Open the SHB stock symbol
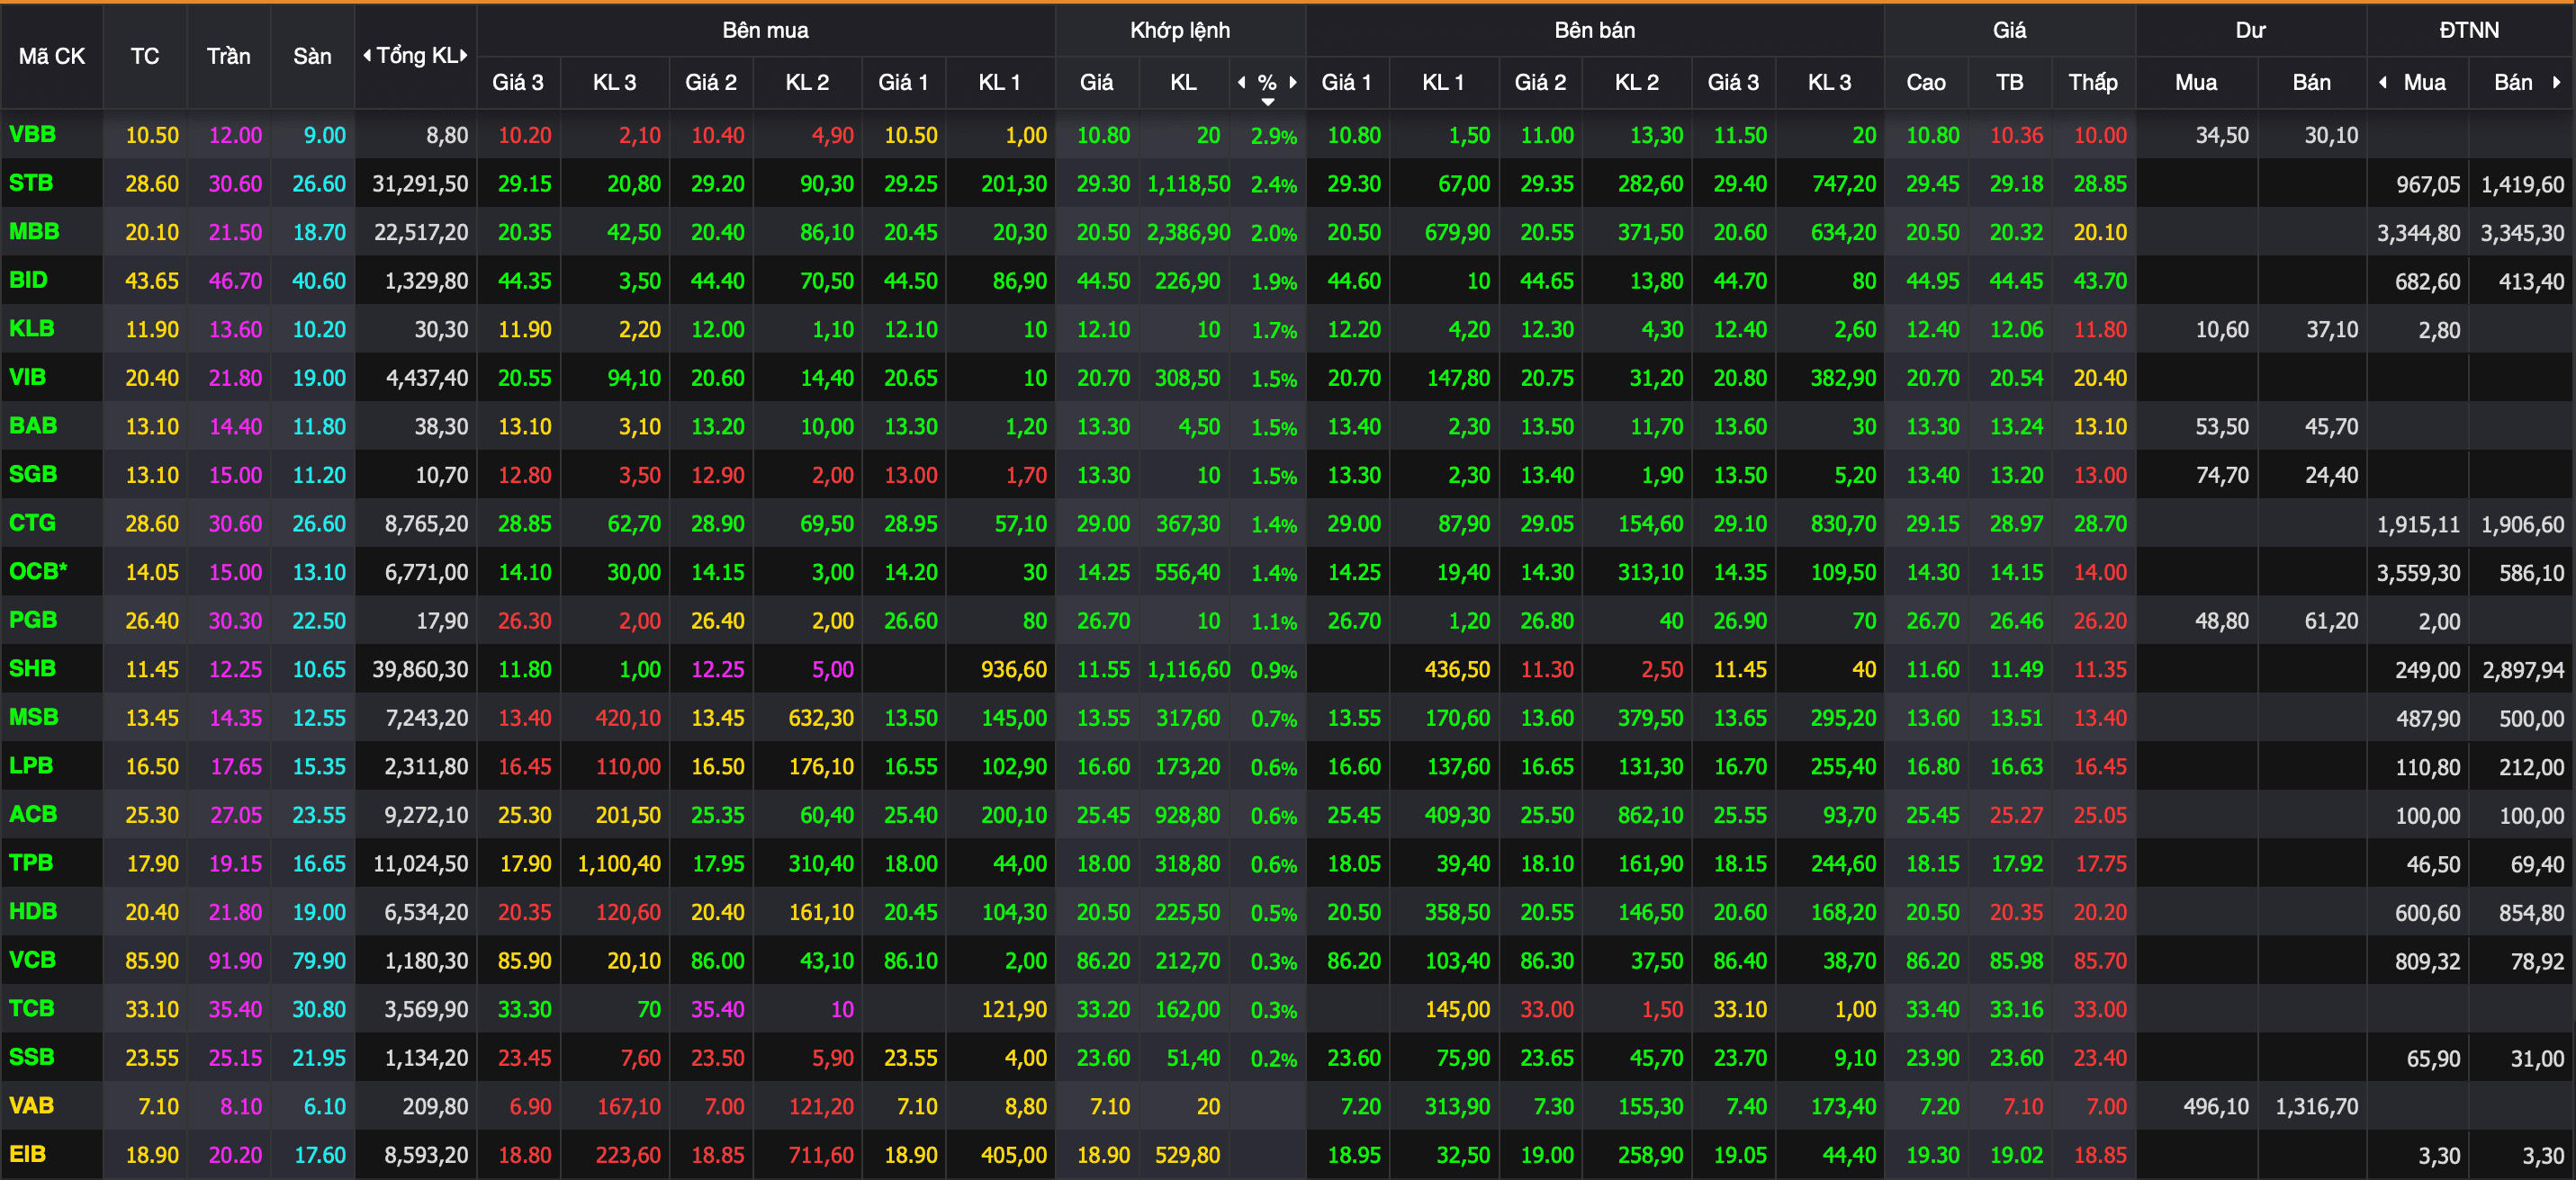The image size is (2576, 1180). (x=32, y=668)
